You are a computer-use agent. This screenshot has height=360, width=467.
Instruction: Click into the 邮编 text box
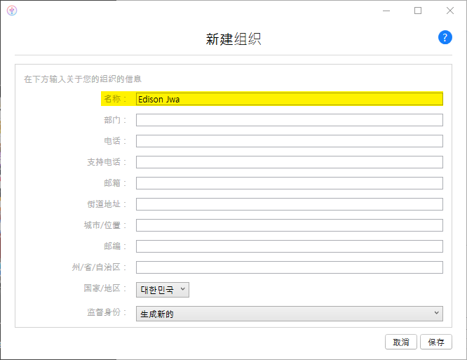point(289,246)
